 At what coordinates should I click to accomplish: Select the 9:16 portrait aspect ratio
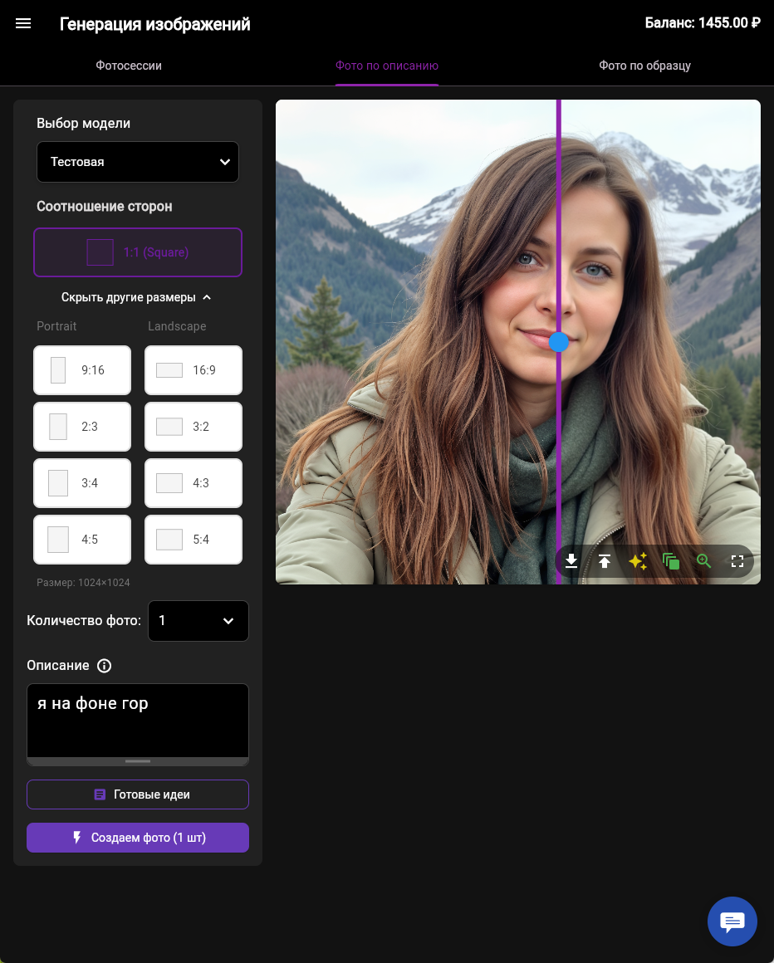pyautogui.click(x=82, y=370)
